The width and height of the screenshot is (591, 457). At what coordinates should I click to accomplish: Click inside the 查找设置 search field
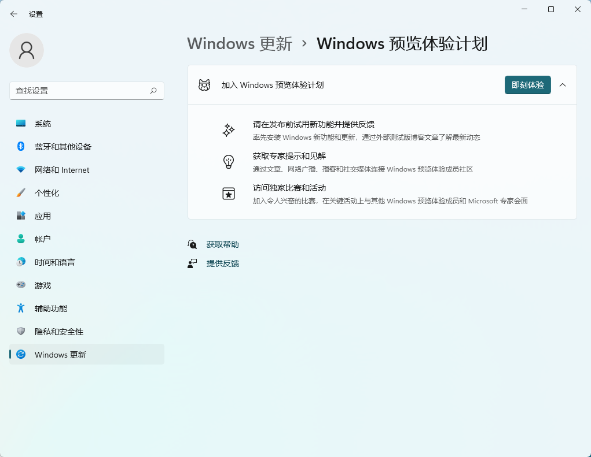click(x=69, y=91)
